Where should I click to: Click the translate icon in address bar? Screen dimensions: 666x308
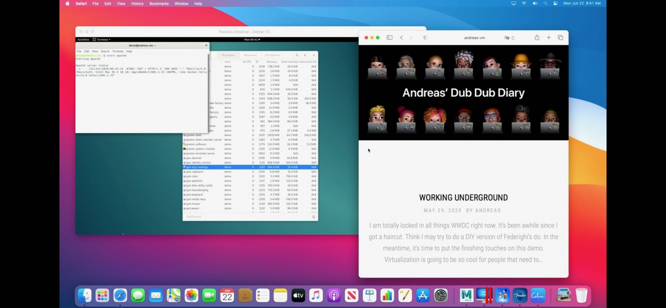pos(506,38)
